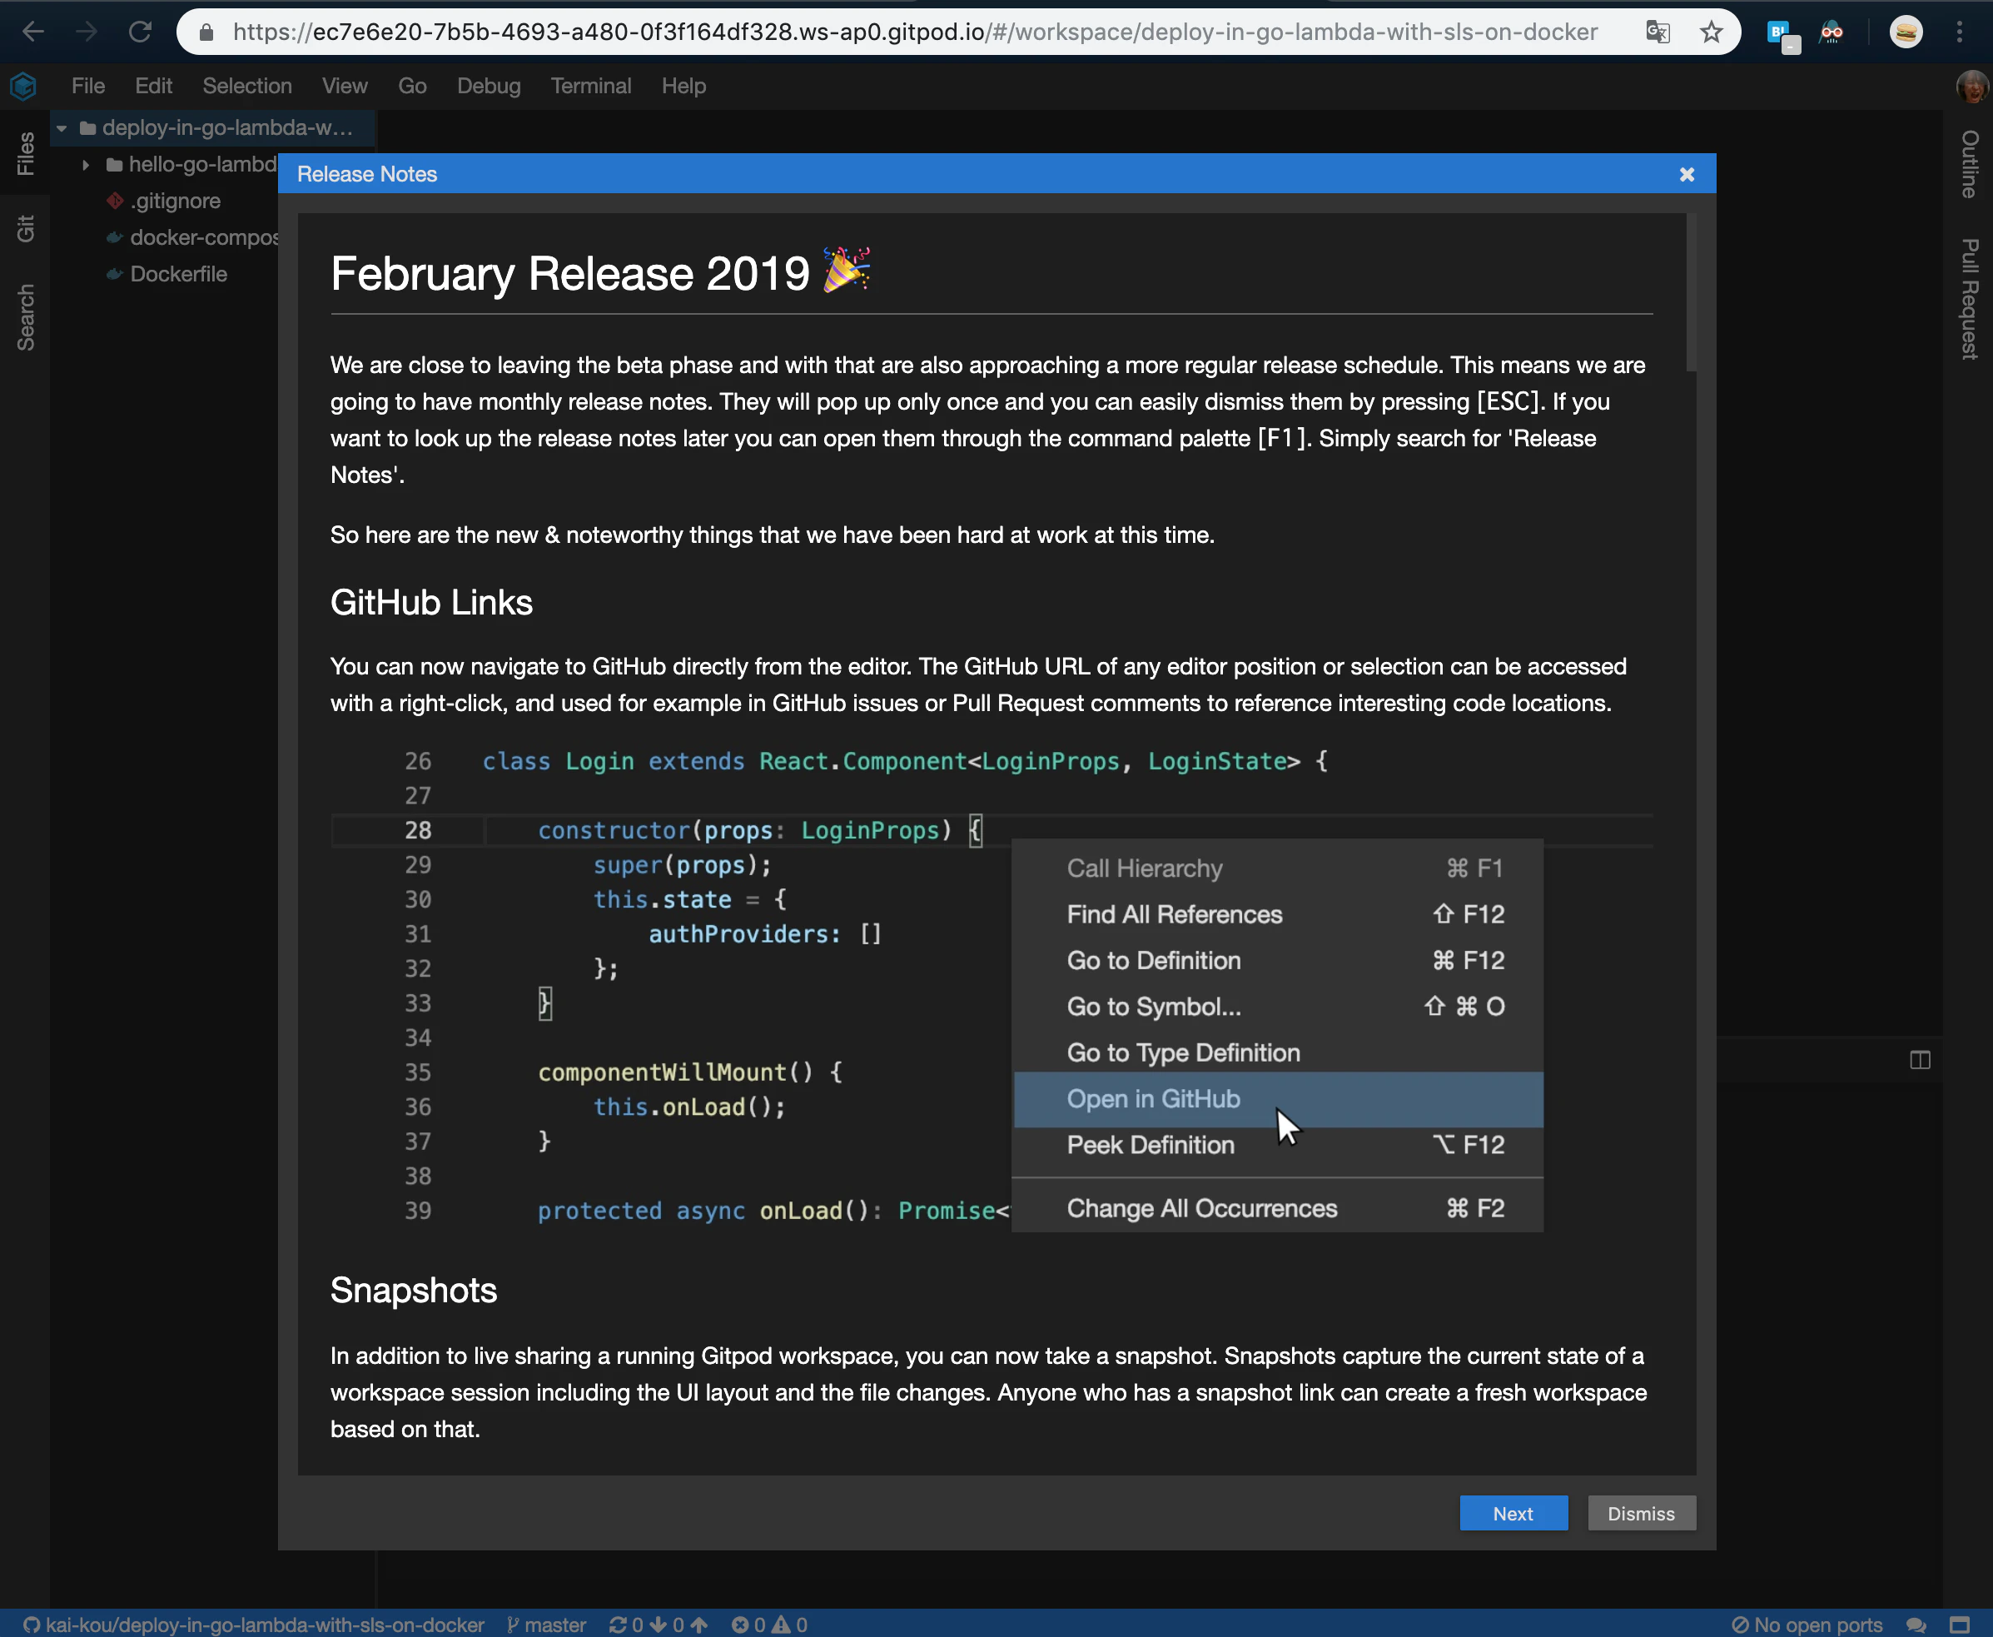Open the Go menu
This screenshot has width=1993, height=1637.
point(412,86)
